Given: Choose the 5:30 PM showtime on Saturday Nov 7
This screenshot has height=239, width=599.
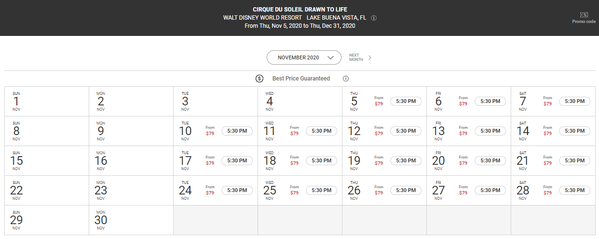Looking at the screenshot, I should point(575,101).
